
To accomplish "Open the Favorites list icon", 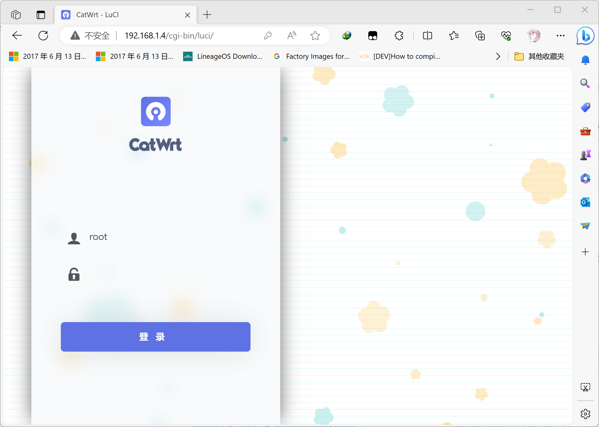I will [454, 36].
